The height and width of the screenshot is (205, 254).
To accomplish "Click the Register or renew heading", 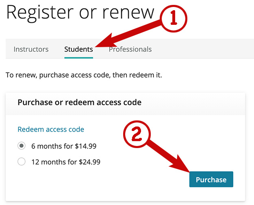I will (80, 13).
